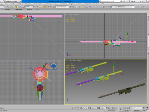Image resolution: width=149 pixels, height=112 pixels.
Task: Open Edit Named Selection Sets
Action: coord(54,7)
